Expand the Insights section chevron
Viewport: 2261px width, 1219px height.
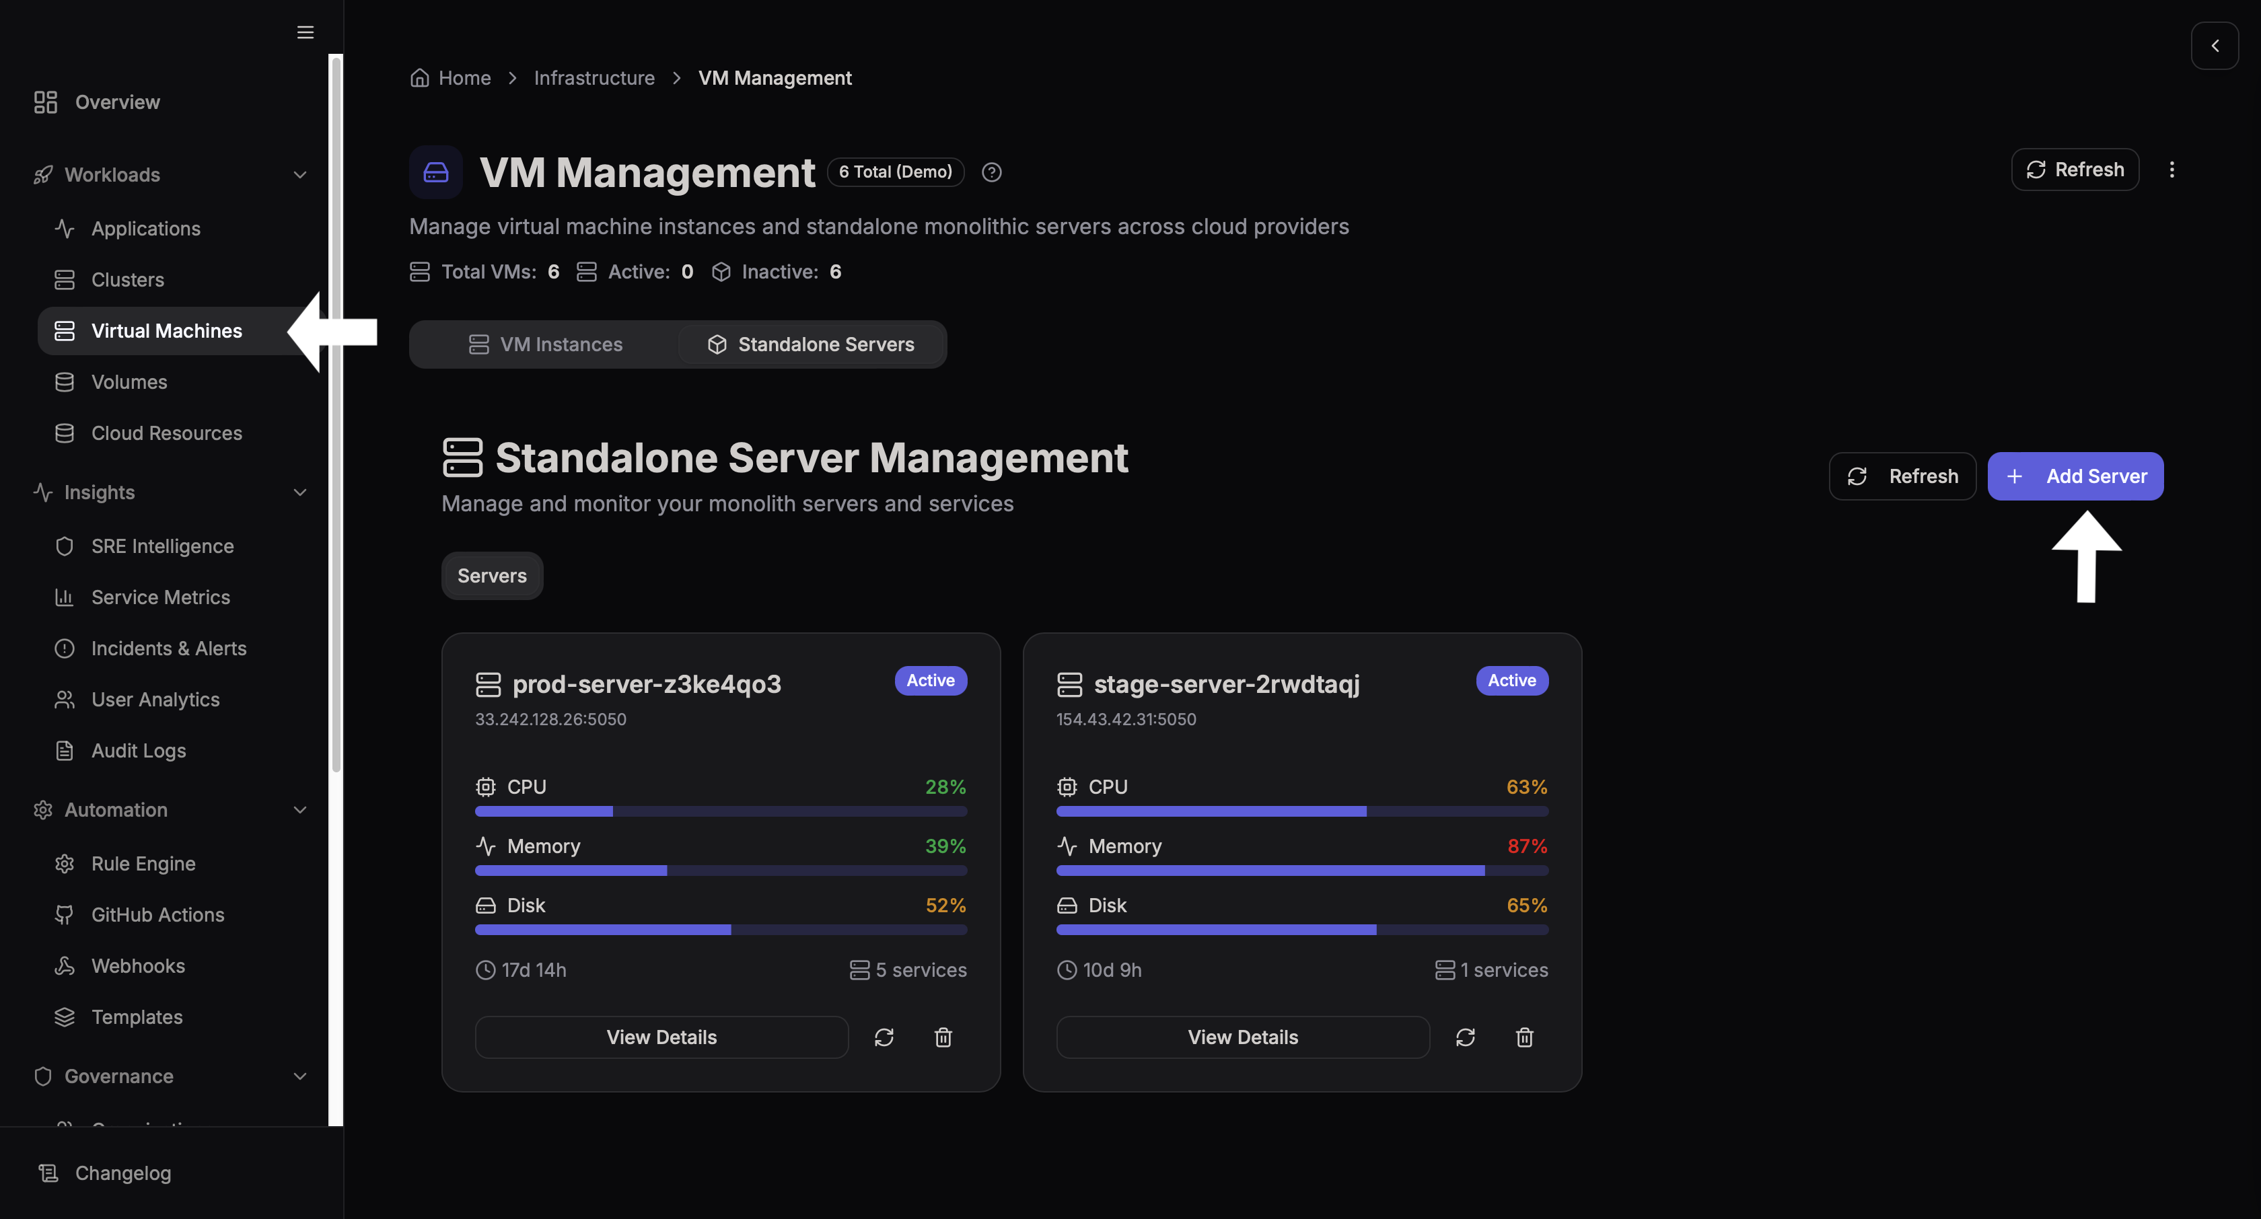299,492
